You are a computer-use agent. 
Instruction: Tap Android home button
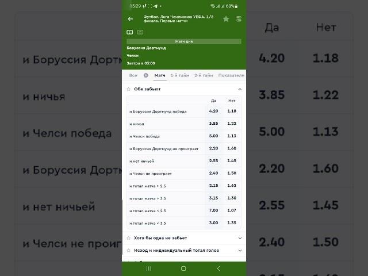pyautogui.click(x=183, y=269)
